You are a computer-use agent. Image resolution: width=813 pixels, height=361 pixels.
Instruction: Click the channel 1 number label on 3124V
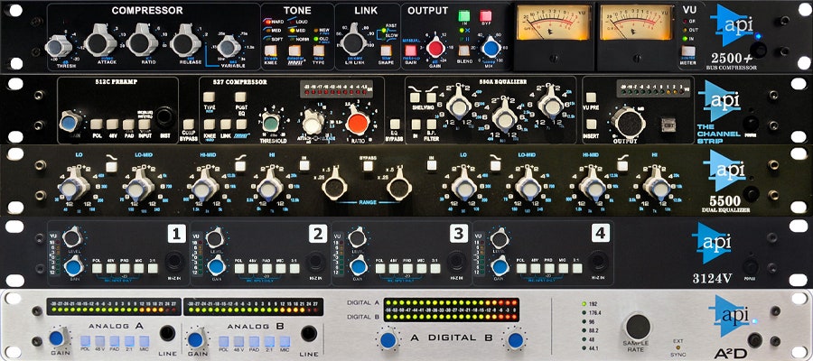(175, 234)
